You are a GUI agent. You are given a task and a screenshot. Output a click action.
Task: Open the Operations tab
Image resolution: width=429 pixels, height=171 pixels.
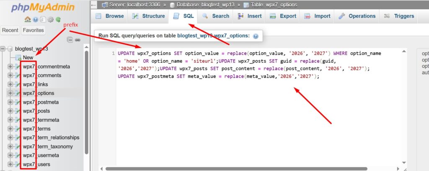[357, 16]
